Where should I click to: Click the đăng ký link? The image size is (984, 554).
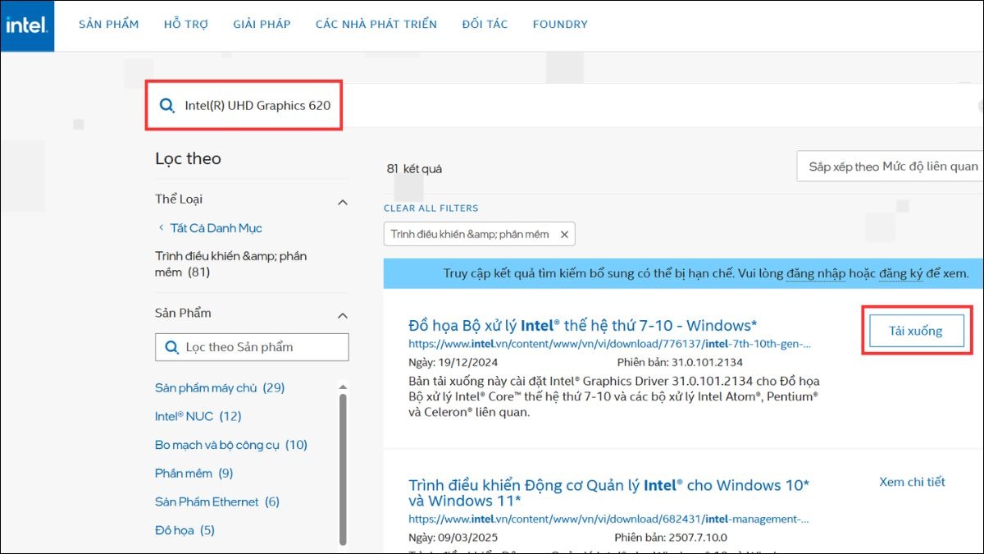click(900, 273)
